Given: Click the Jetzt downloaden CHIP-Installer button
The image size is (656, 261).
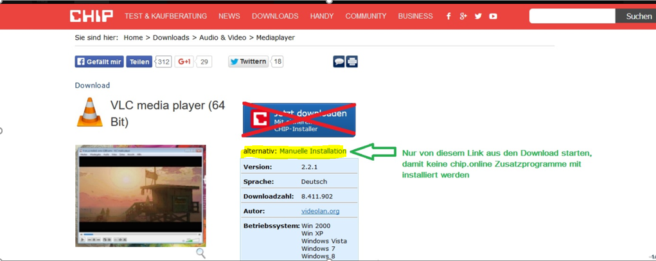Looking at the screenshot, I should [x=299, y=120].
